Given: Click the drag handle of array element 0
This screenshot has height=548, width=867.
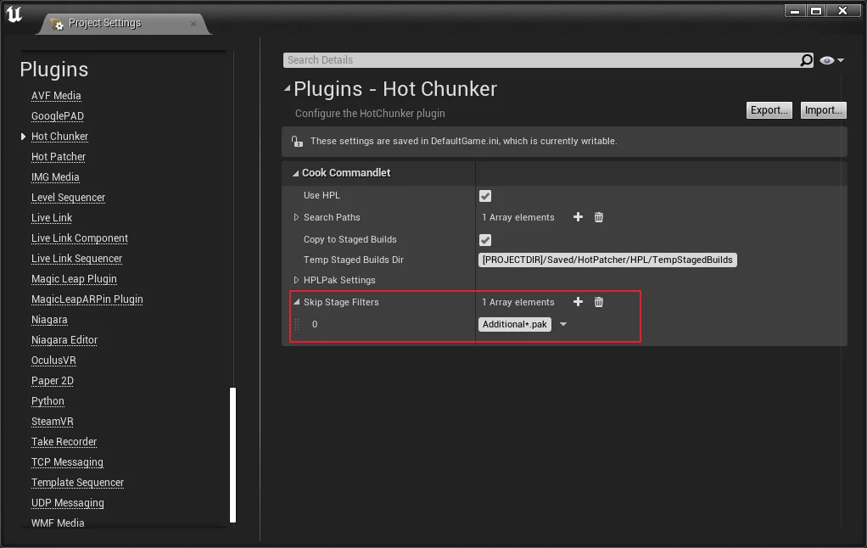Looking at the screenshot, I should (x=297, y=324).
